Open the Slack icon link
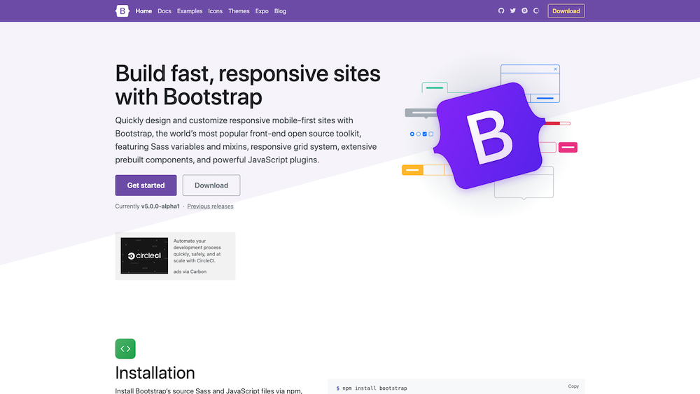700x394 pixels. click(524, 10)
